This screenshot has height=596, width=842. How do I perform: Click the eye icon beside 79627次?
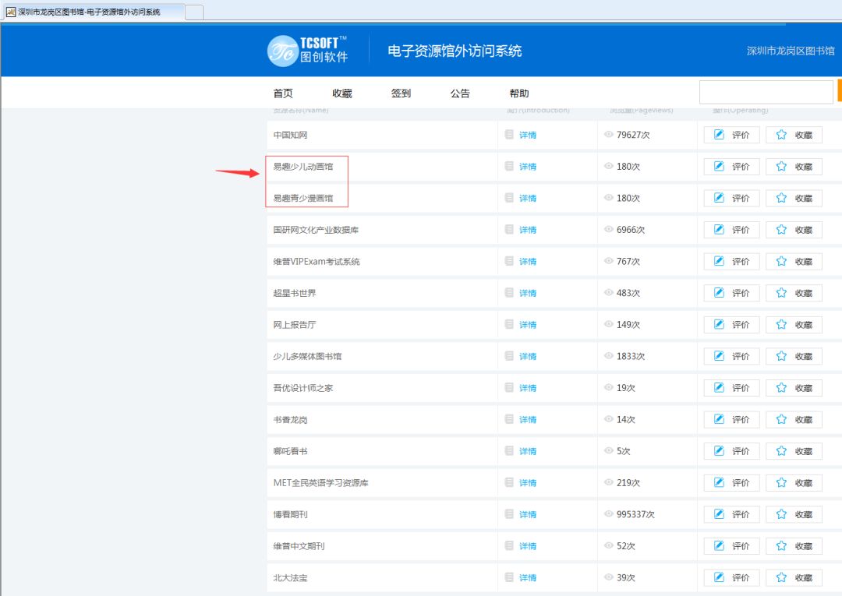click(x=608, y=135)
